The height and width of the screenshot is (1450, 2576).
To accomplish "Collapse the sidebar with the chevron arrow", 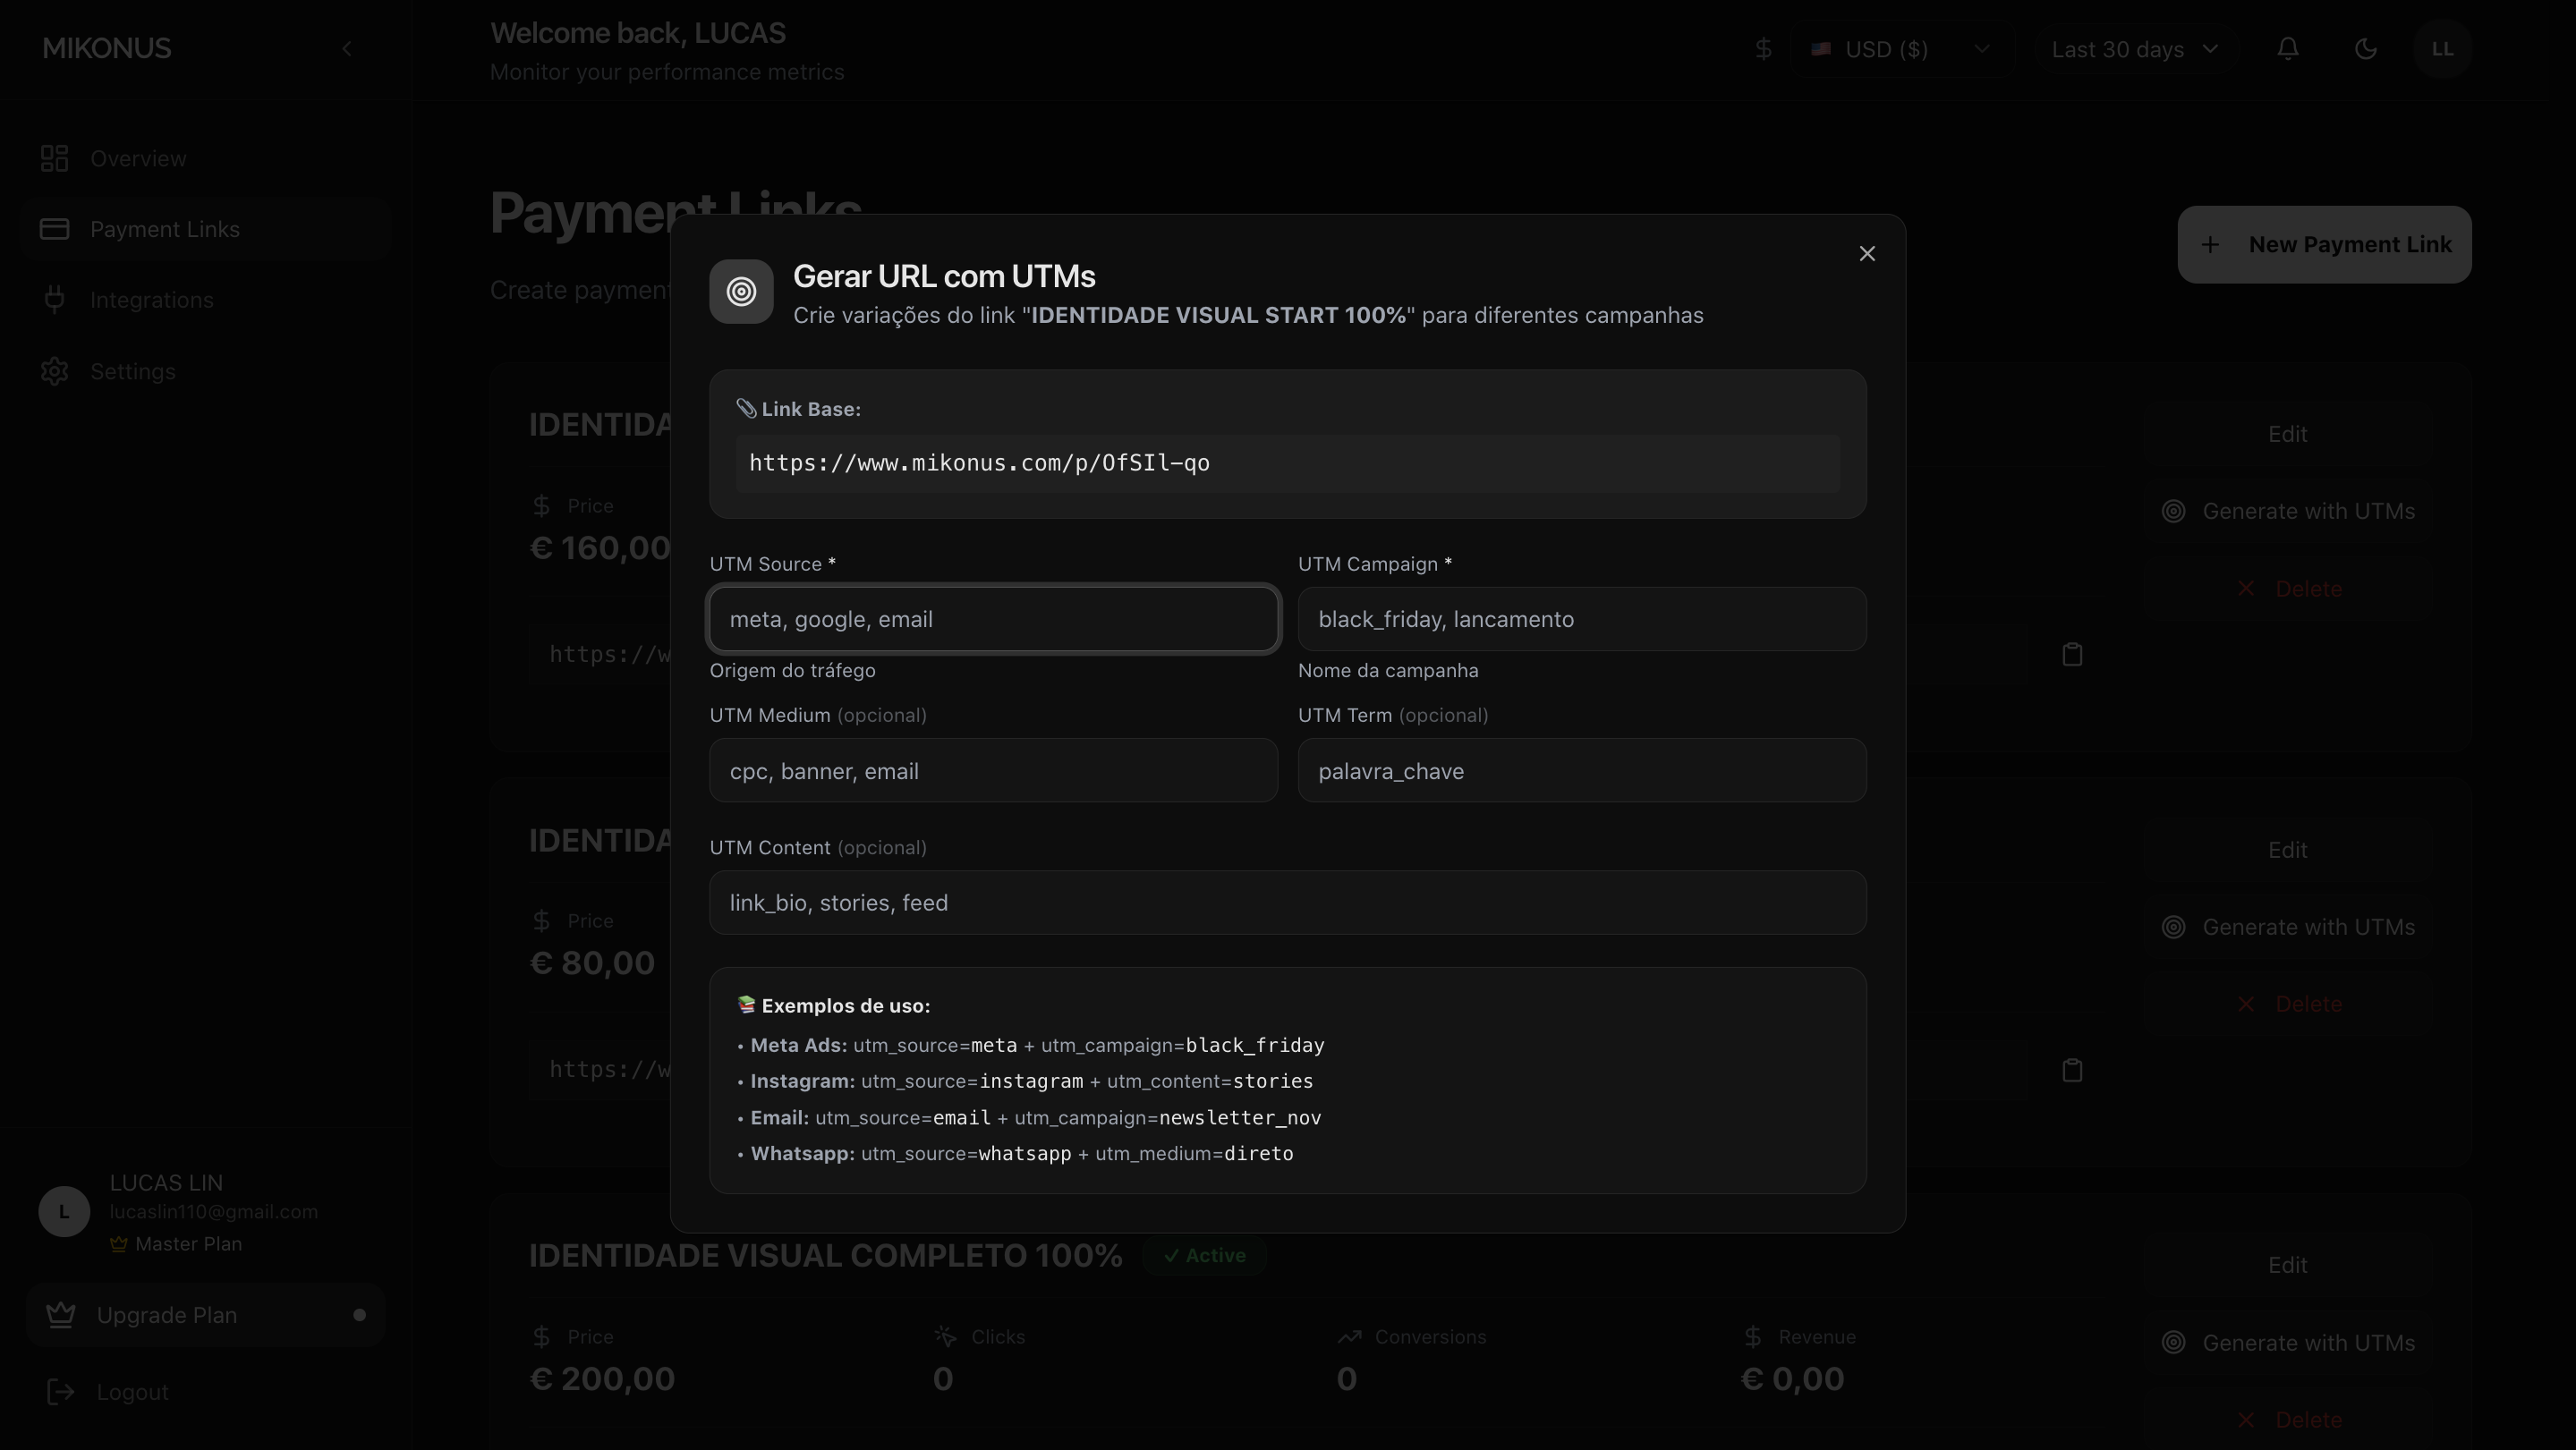I will (x=346, y=49).
